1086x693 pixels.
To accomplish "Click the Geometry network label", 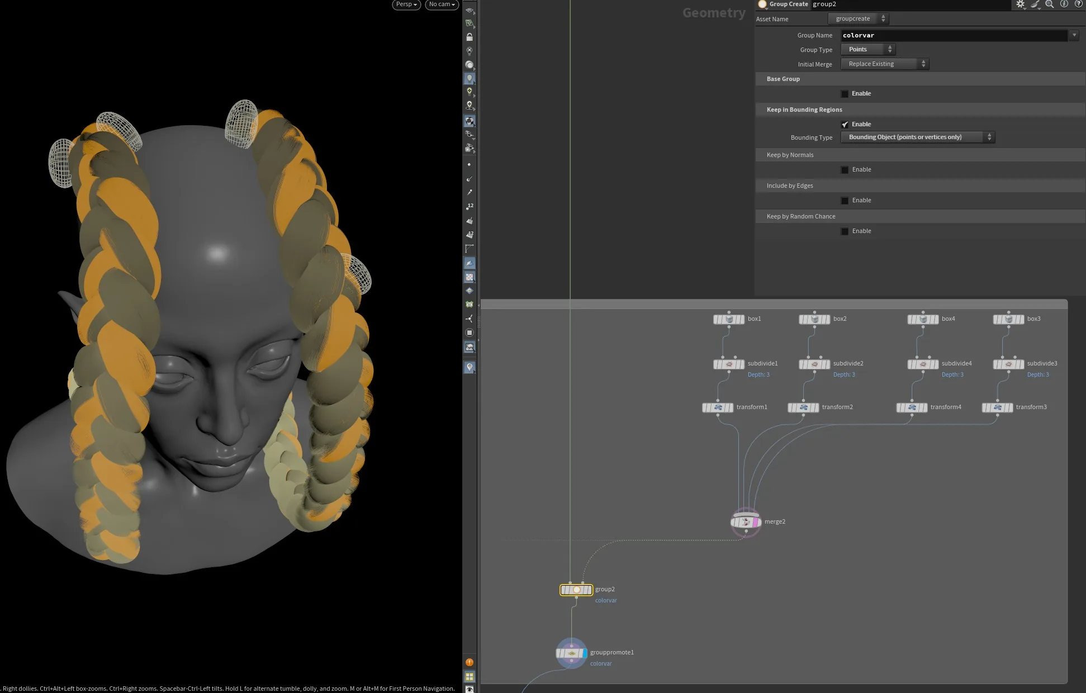I will 714,13.
